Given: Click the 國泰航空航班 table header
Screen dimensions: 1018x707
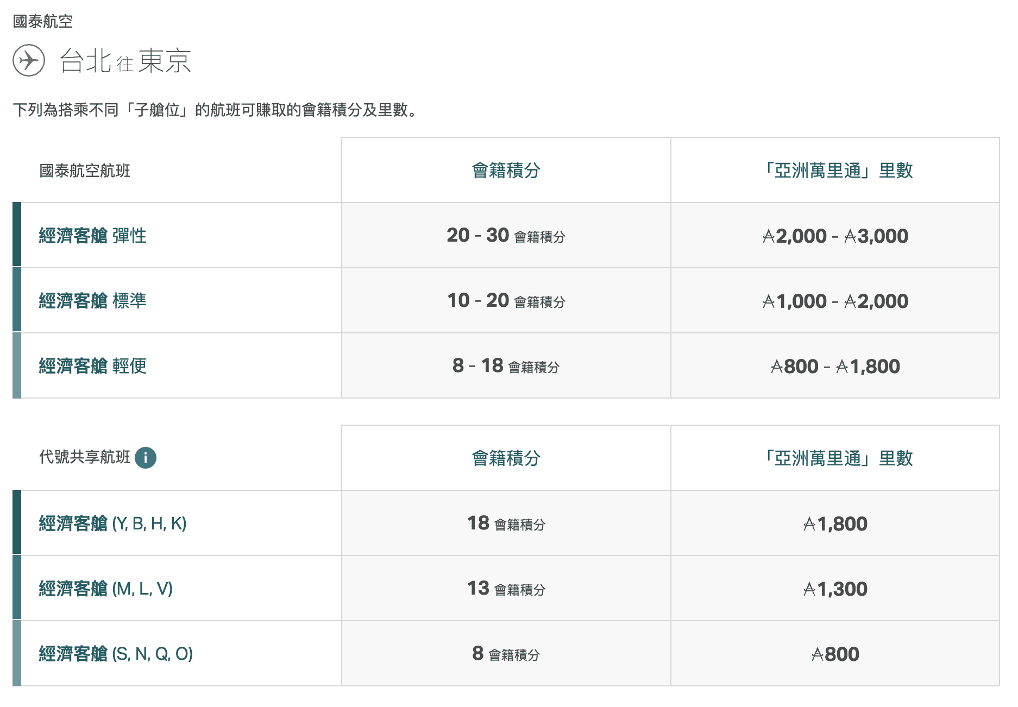Looking at the screenshot, I should point(85,171).
